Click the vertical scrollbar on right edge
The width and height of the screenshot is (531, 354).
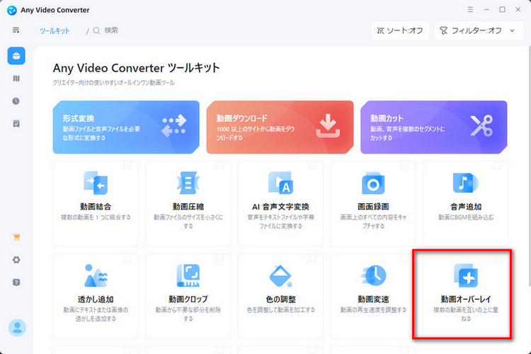point(529,166)
